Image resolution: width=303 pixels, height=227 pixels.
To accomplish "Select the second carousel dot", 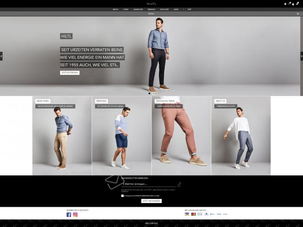I will point(154,93).
